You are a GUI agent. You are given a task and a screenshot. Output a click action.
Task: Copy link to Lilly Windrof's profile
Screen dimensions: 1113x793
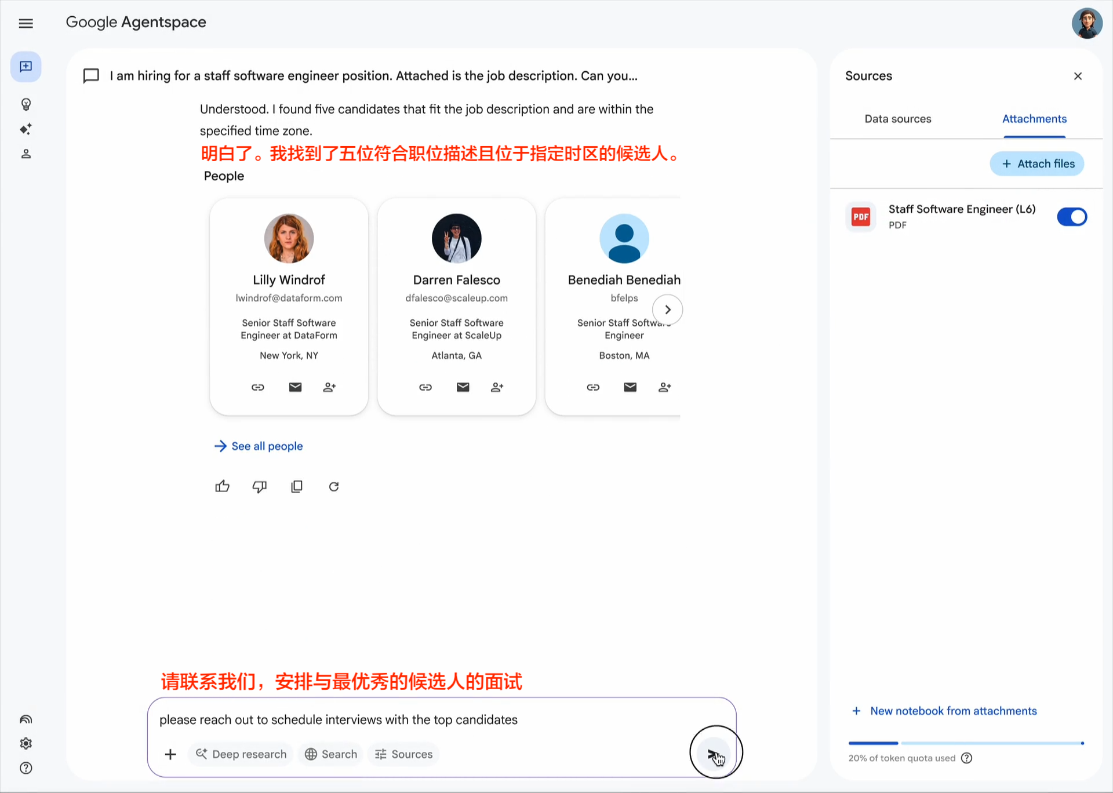[257, 387]
